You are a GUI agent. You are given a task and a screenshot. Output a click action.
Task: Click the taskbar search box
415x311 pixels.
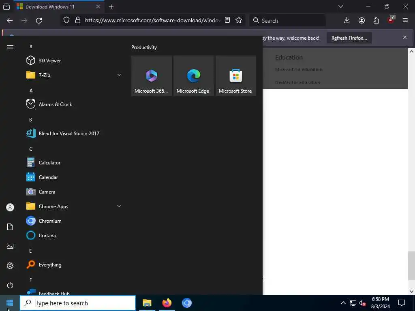click(x=78, y=303)
